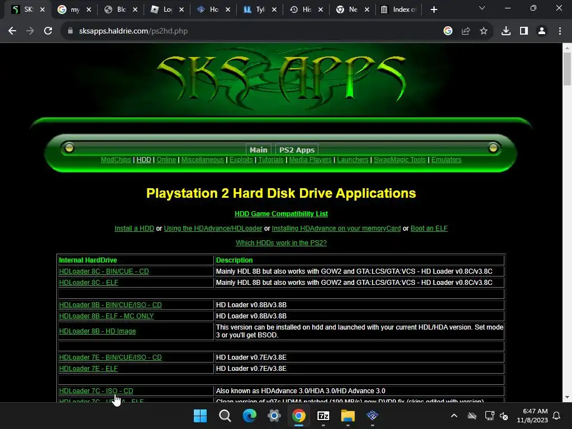Go back using browser back arrow

tap(12, 31)
